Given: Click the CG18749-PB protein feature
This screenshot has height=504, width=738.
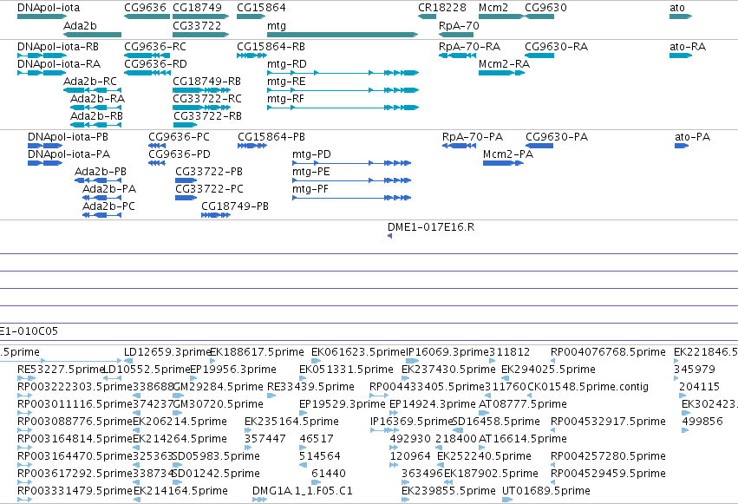Looking at the screenshot, I should pos(216,215).
